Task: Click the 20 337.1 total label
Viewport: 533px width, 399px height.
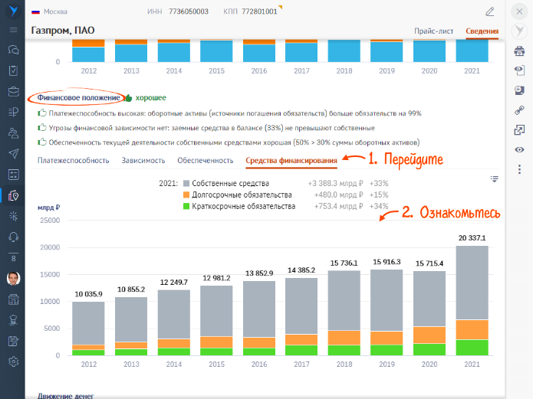Action: pos(472,237)
